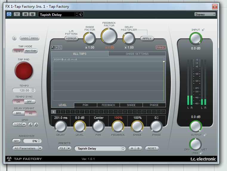Image resolution: width=227 pixels, height=171 pixels.
Task: Adjust the Tempo 120.00 stepper arrows
Action: click(33, 90)
